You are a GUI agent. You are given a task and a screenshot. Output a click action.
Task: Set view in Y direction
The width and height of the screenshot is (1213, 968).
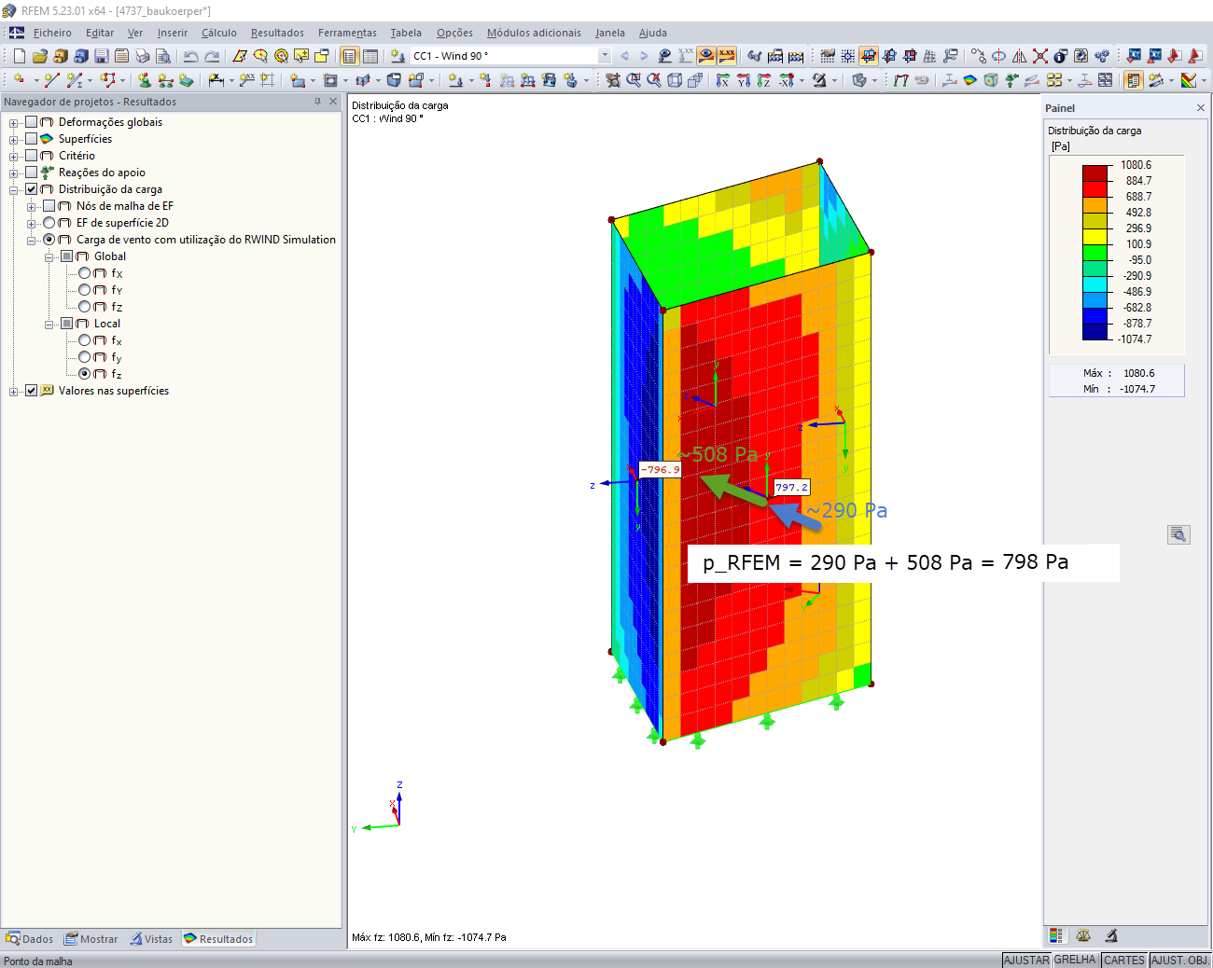click(744, 80)
